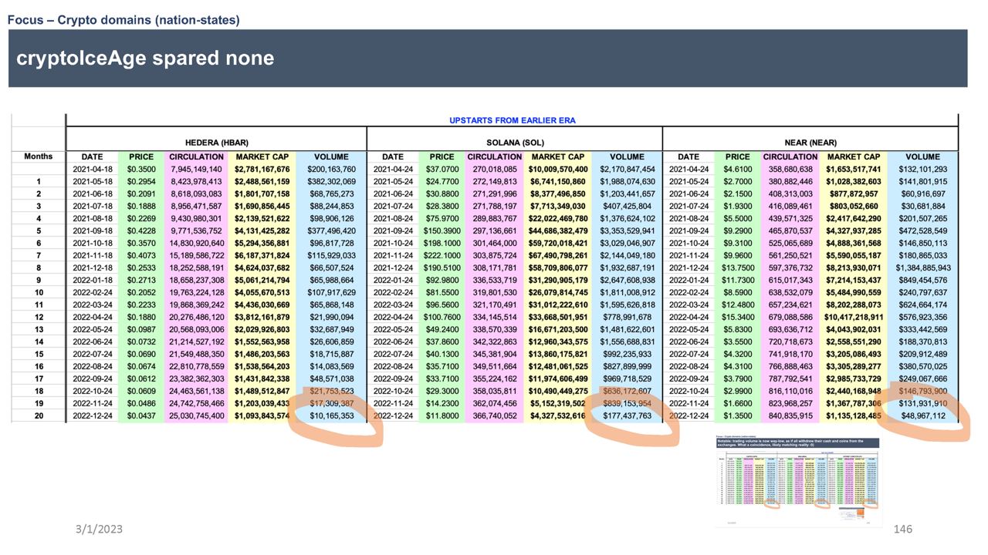Select HEDERA price '$0.0437'
Viewport: 988px width, 555px height.
click(x=141, y=415)
